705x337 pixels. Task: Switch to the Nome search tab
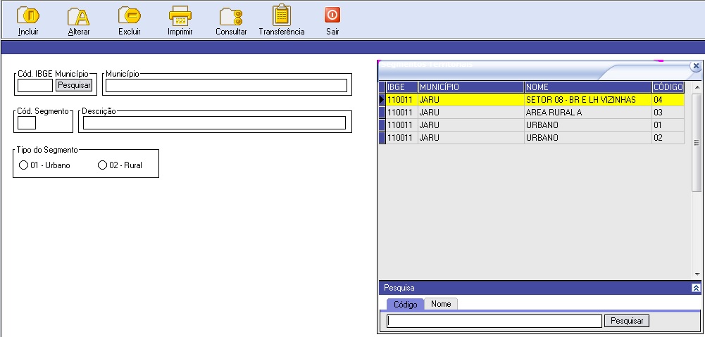(x=441, y=304)
